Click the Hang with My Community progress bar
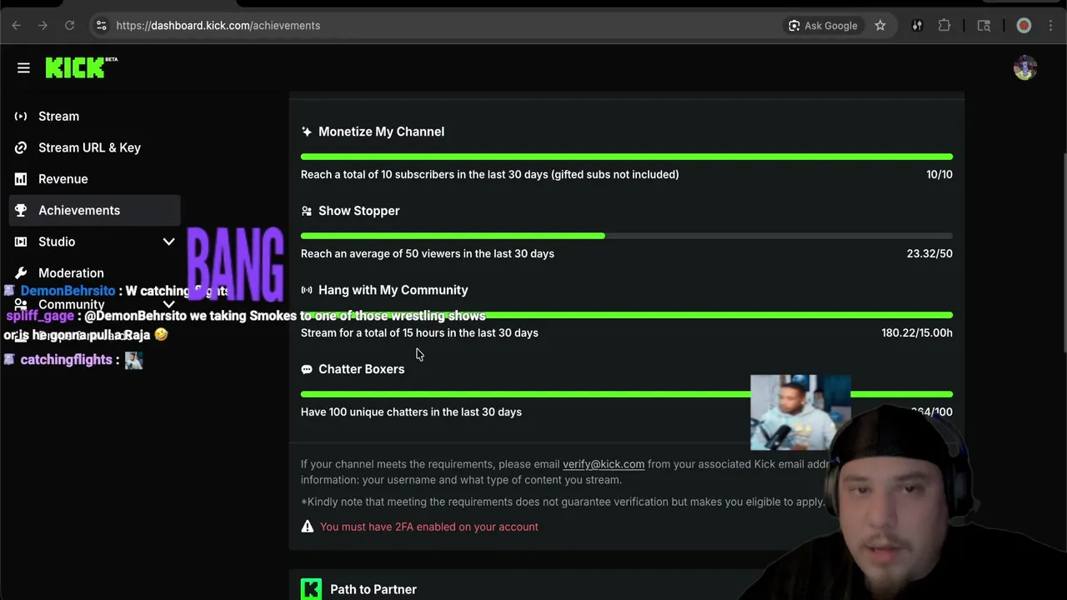 [627, 315]
